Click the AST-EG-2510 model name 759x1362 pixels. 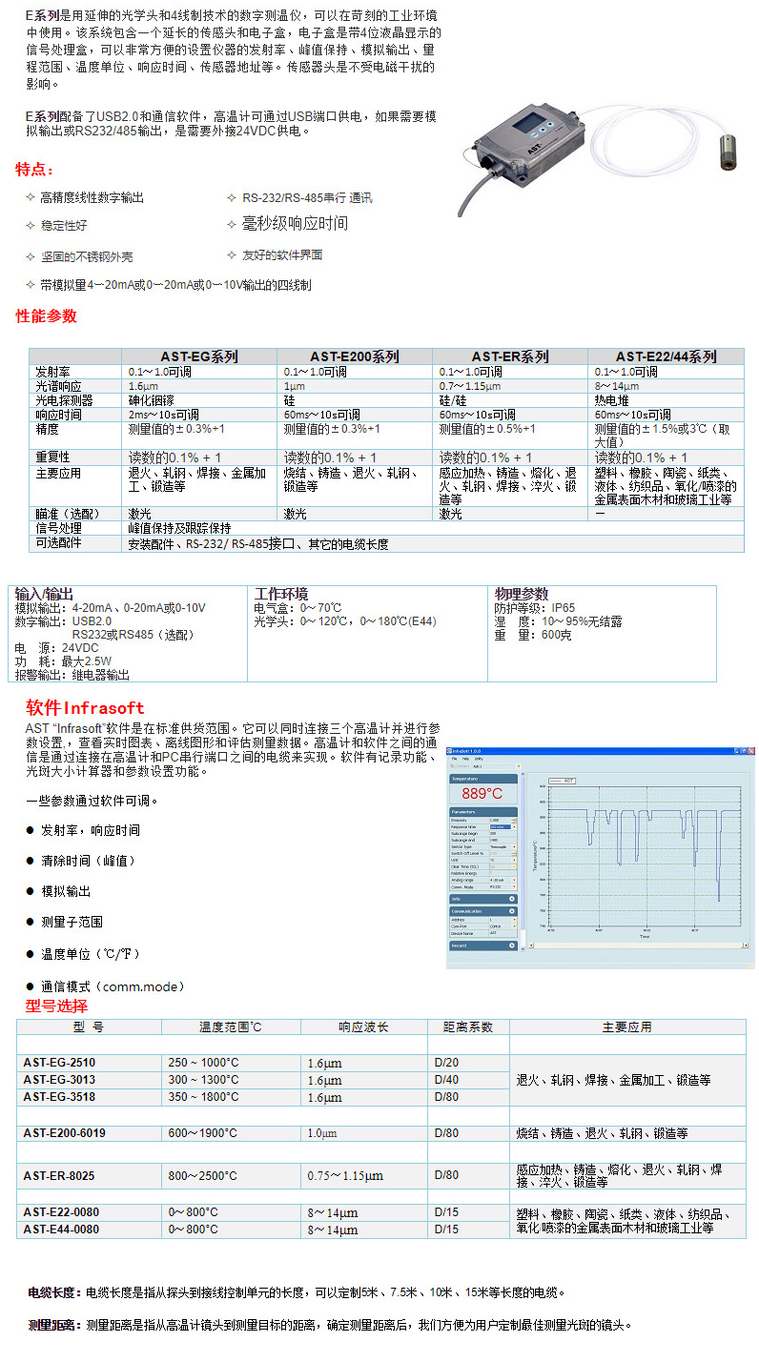click(59, 1063)
